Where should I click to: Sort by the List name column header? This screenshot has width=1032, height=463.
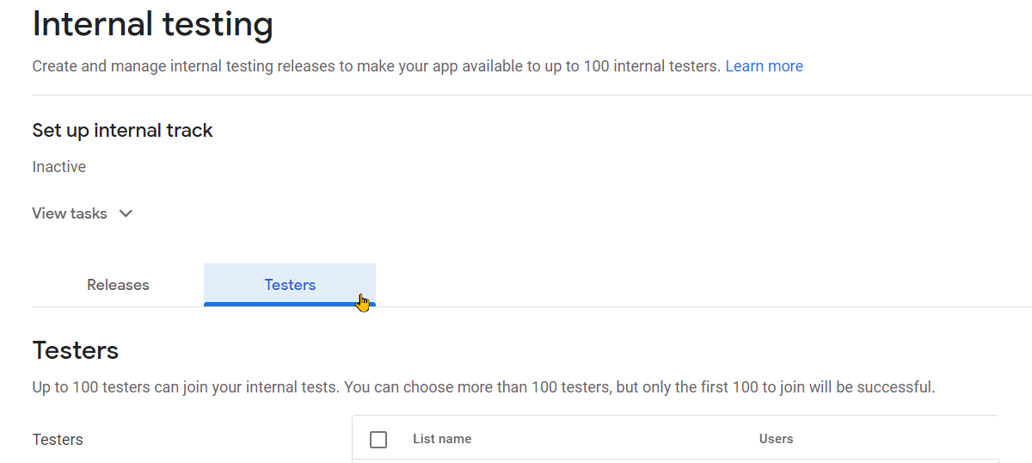(x=442, y=439)
